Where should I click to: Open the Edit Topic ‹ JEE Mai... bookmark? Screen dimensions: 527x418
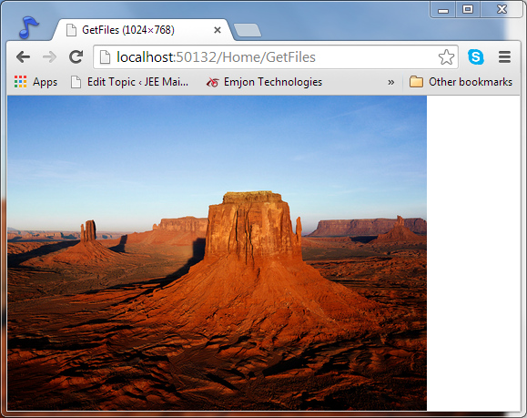coord(130,82)
